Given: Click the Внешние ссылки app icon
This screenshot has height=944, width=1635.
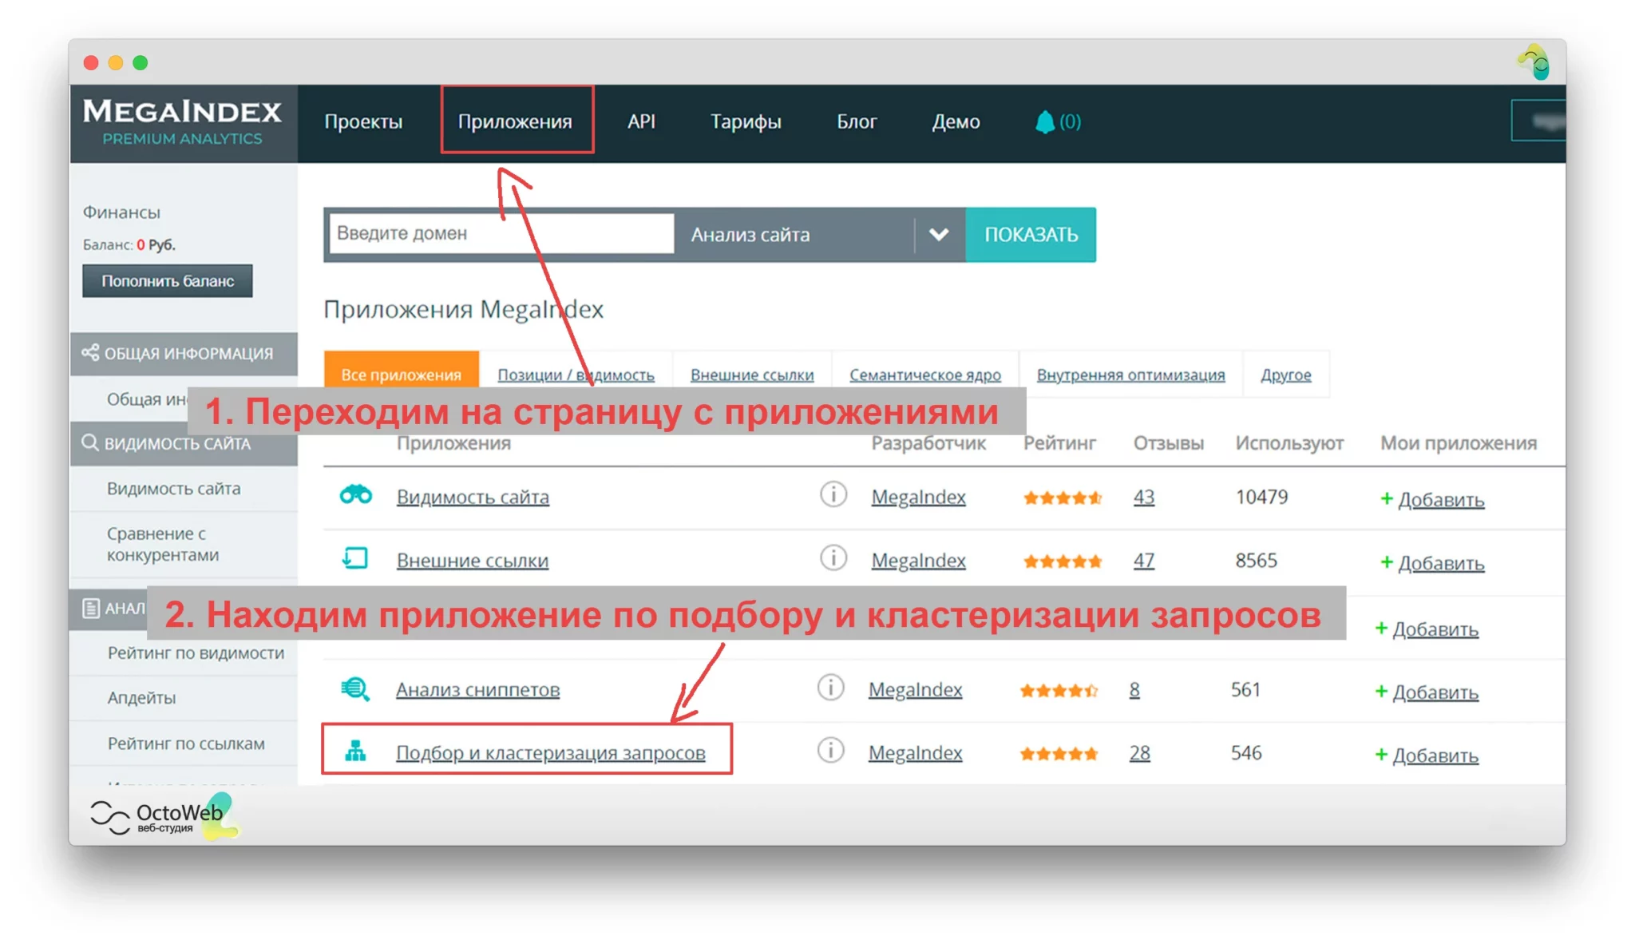Looking at the screenshot, I should tap(355, 558).
